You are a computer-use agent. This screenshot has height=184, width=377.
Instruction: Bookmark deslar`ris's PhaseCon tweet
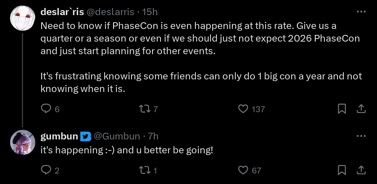coord(342,109)
